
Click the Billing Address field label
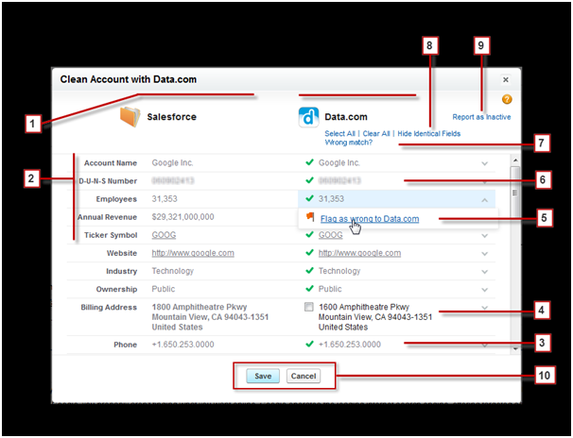109,307
